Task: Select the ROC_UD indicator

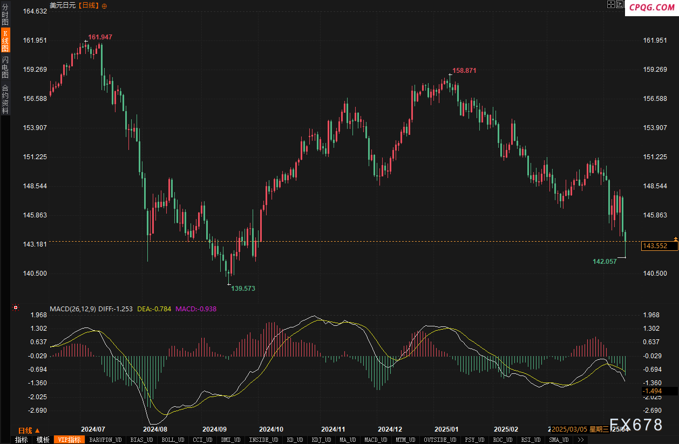Action: (x=503, y=440)
